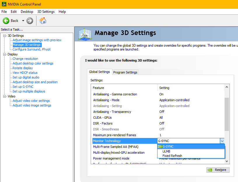Open the Edit menu
The height and width of the screenshot is (182, 238).
(14, 12)
